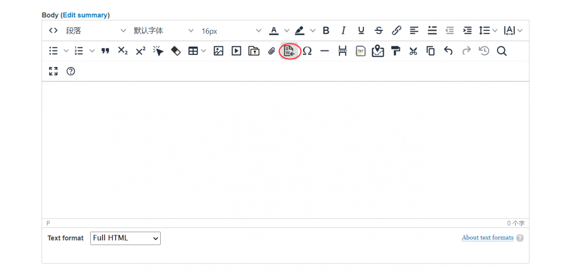This screenshot has height=277, width=579.
Task: Expand the line height options arrow
Action: pyautogui.click(x=495, y=31)
